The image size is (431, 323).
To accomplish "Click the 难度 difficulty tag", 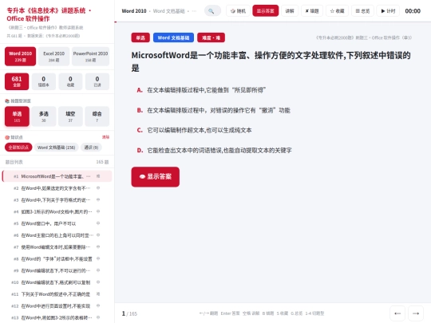I will pos(211,37).
